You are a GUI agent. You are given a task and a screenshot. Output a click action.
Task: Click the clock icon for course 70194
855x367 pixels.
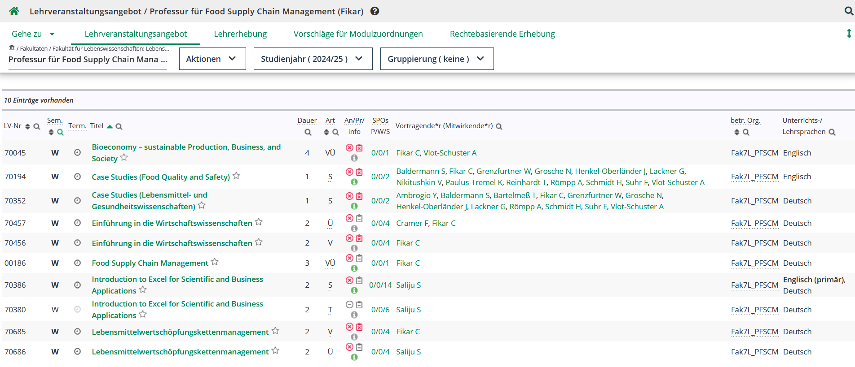77,177
